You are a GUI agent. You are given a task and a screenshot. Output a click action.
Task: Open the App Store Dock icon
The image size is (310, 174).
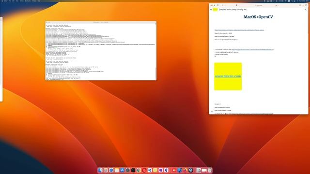point(122,170)
